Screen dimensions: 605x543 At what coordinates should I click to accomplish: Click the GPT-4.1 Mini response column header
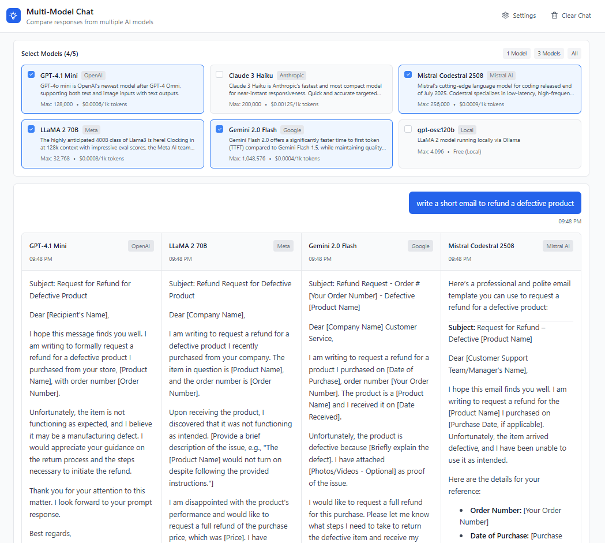tap(92, 252)
